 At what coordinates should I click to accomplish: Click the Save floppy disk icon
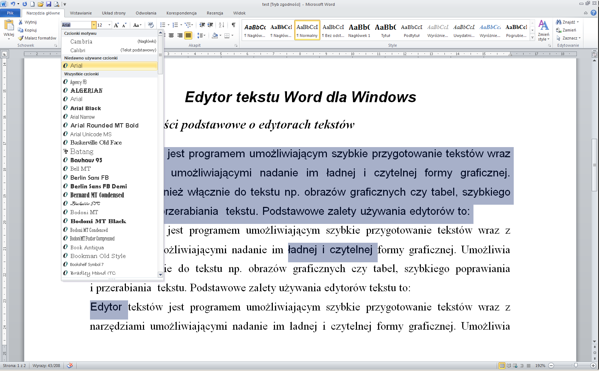click(x=49, y=4)
